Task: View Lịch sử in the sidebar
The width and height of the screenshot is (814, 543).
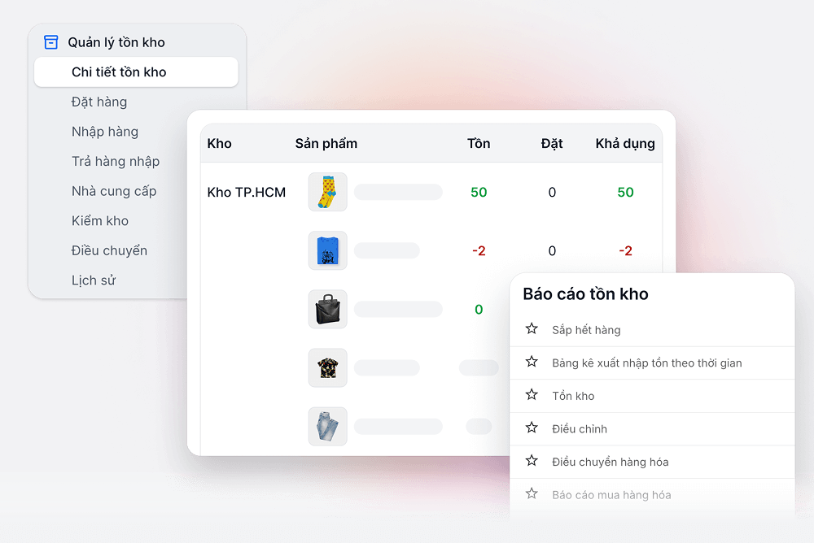Action: coord(94,280)
